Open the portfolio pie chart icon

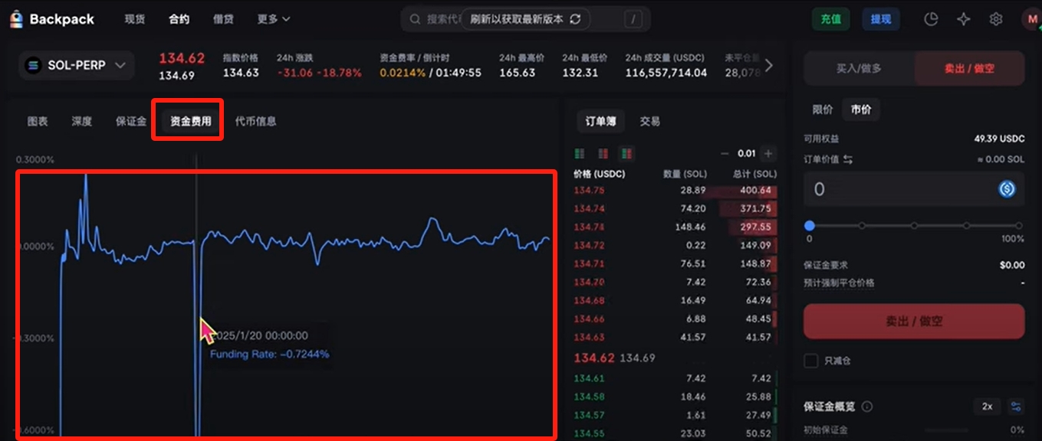click(x=932, y=19)
